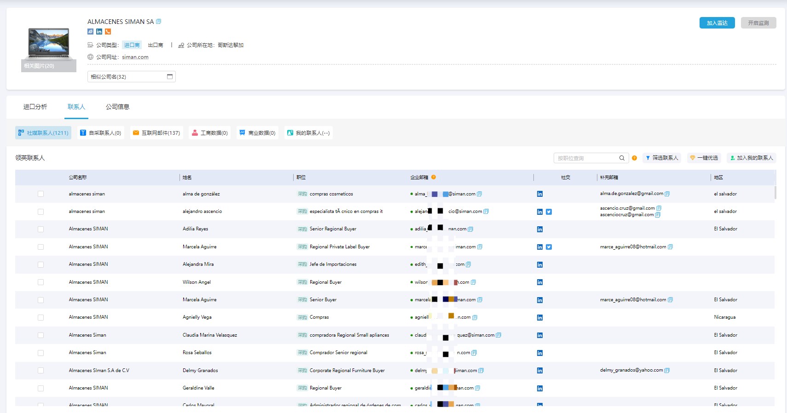Viewport: 787px width, 413px height.
Task: Click the 一键优选 button
Action: 704,158
